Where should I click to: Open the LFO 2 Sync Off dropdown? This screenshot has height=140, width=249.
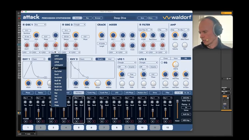coord(144,67)
